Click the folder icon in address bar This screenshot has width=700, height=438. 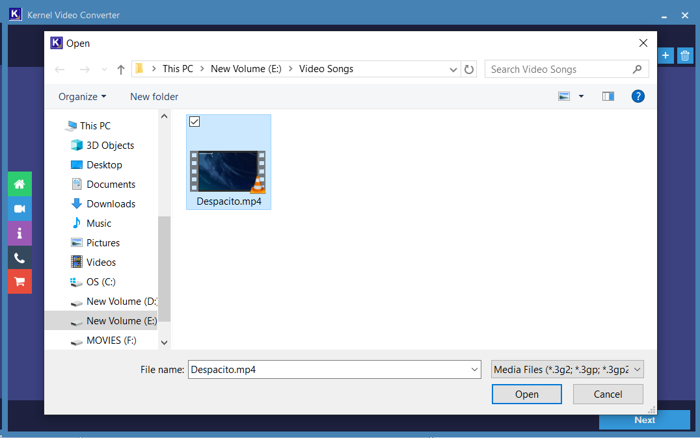click(140, 69)
